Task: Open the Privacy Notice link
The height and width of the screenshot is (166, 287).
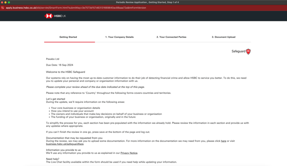Action: tap(129, 153)
